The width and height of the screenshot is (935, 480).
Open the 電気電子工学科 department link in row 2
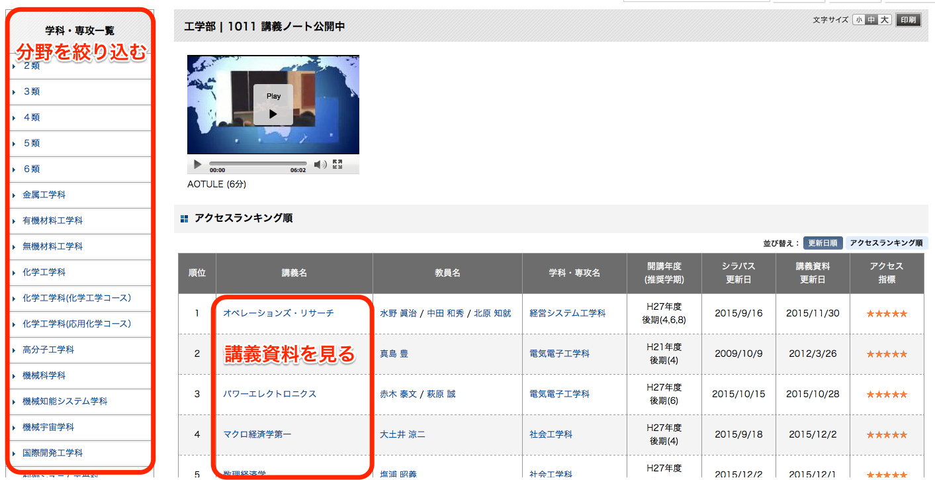pos(559,354)
